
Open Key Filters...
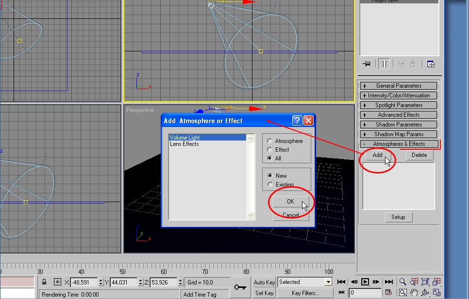click(x=306, y=293)
